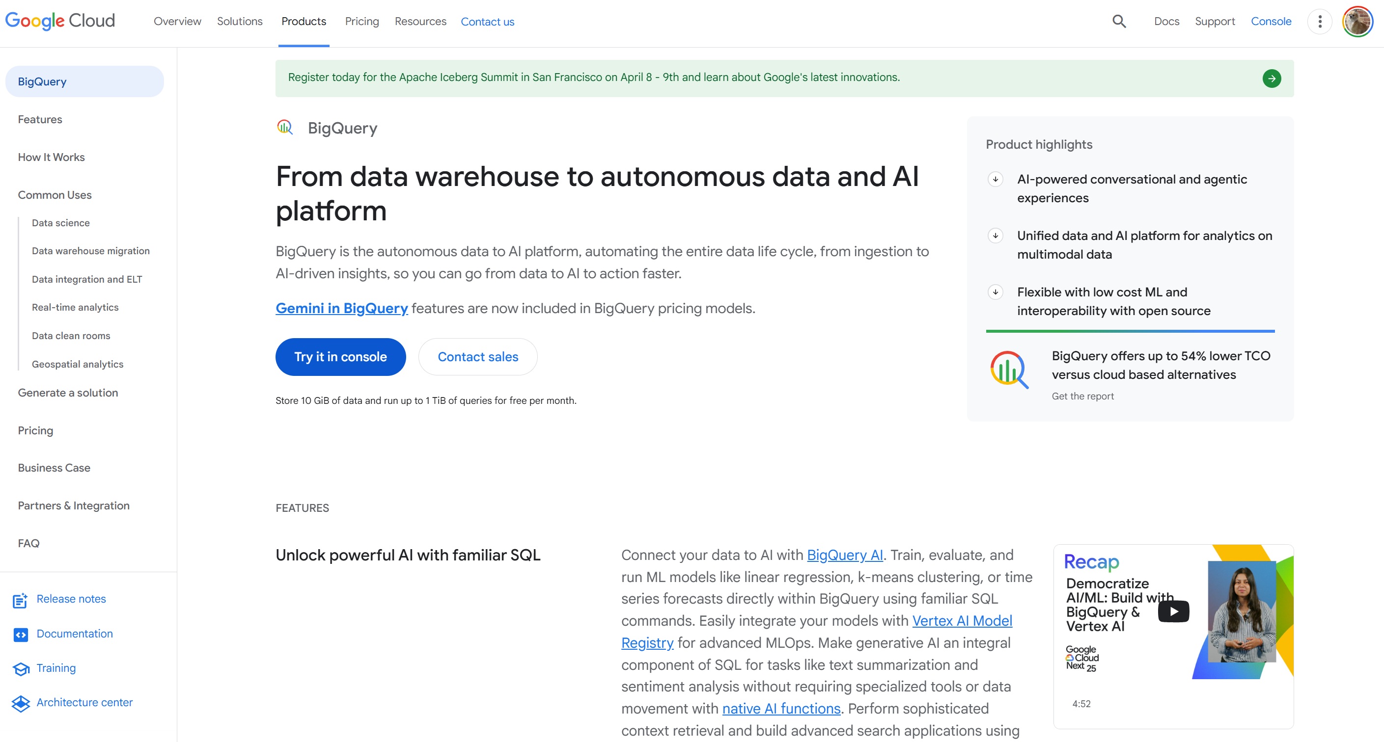Expand 'Flexible with low cost ML' highlight
1384x742 pixels.
tap(995, 292)
